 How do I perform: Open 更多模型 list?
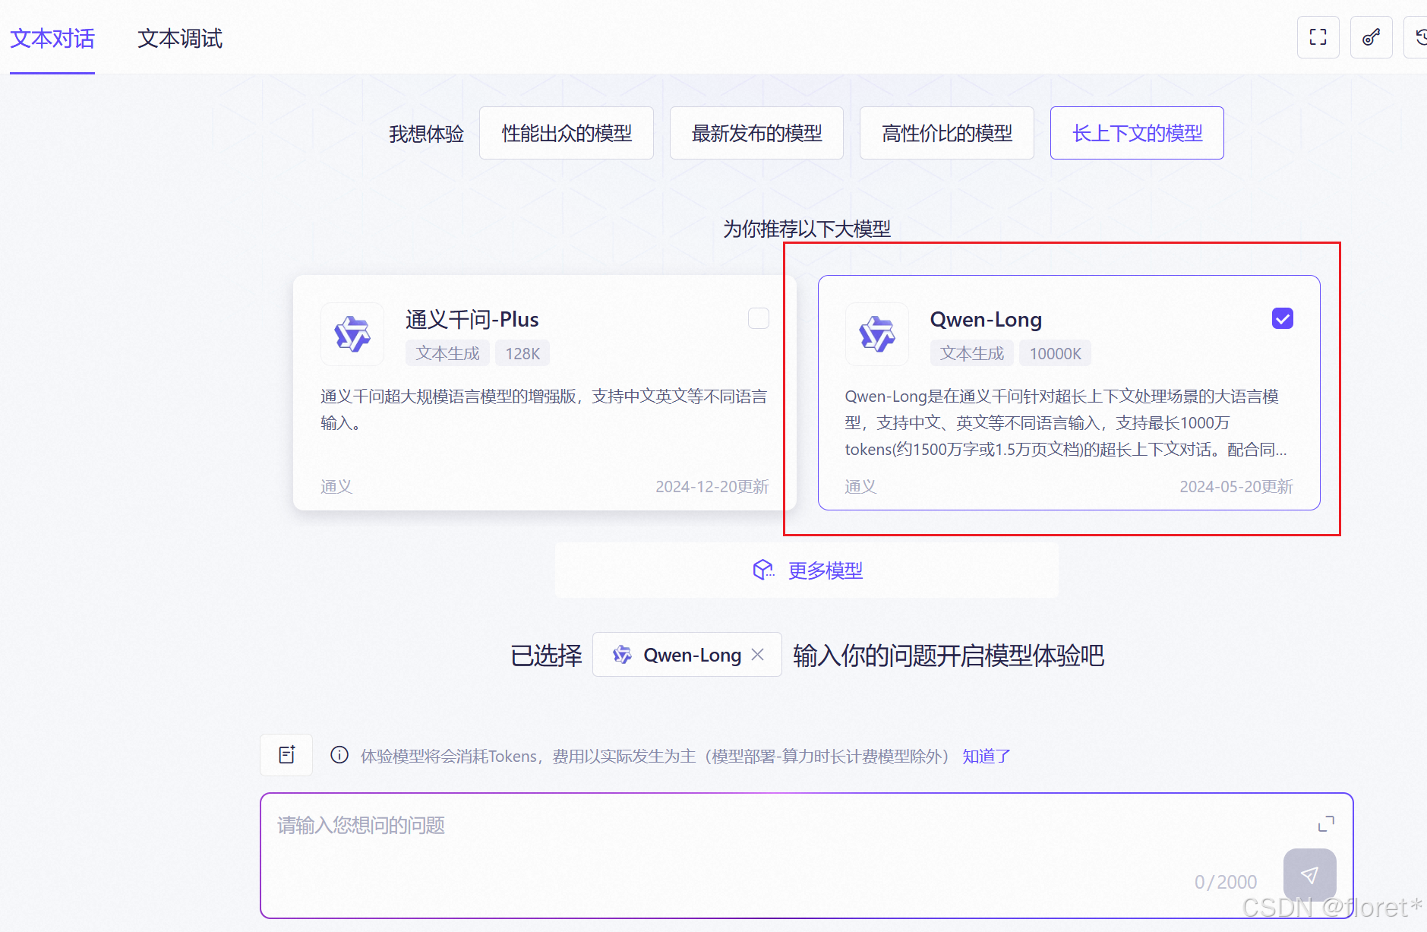[807, 570]
